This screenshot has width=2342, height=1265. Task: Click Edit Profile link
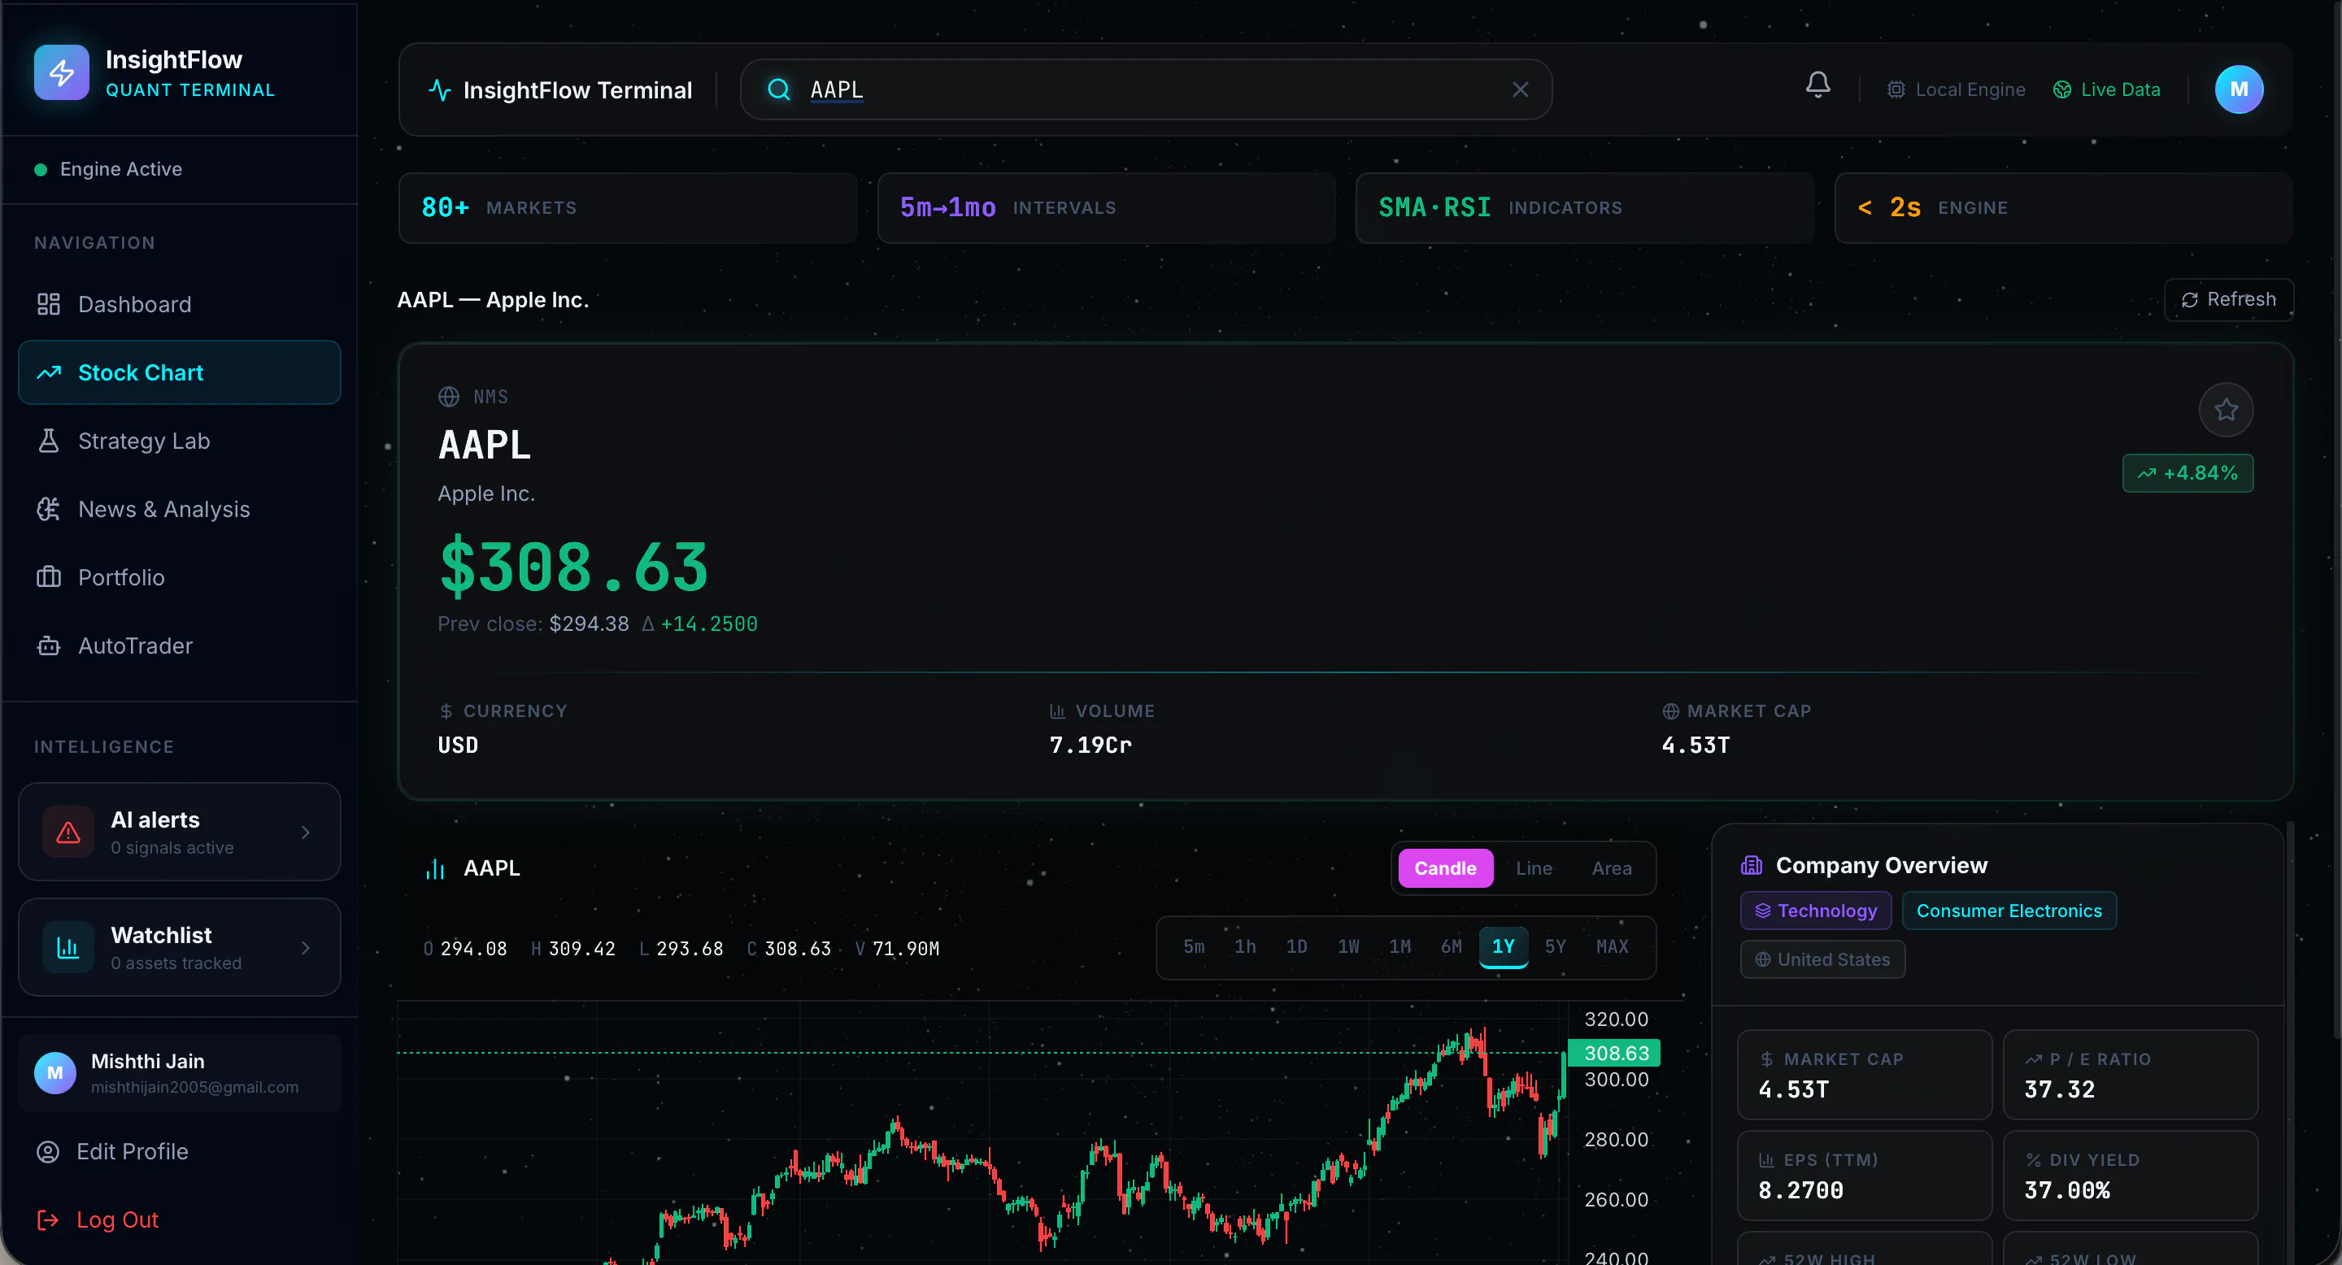[132, 1151]
